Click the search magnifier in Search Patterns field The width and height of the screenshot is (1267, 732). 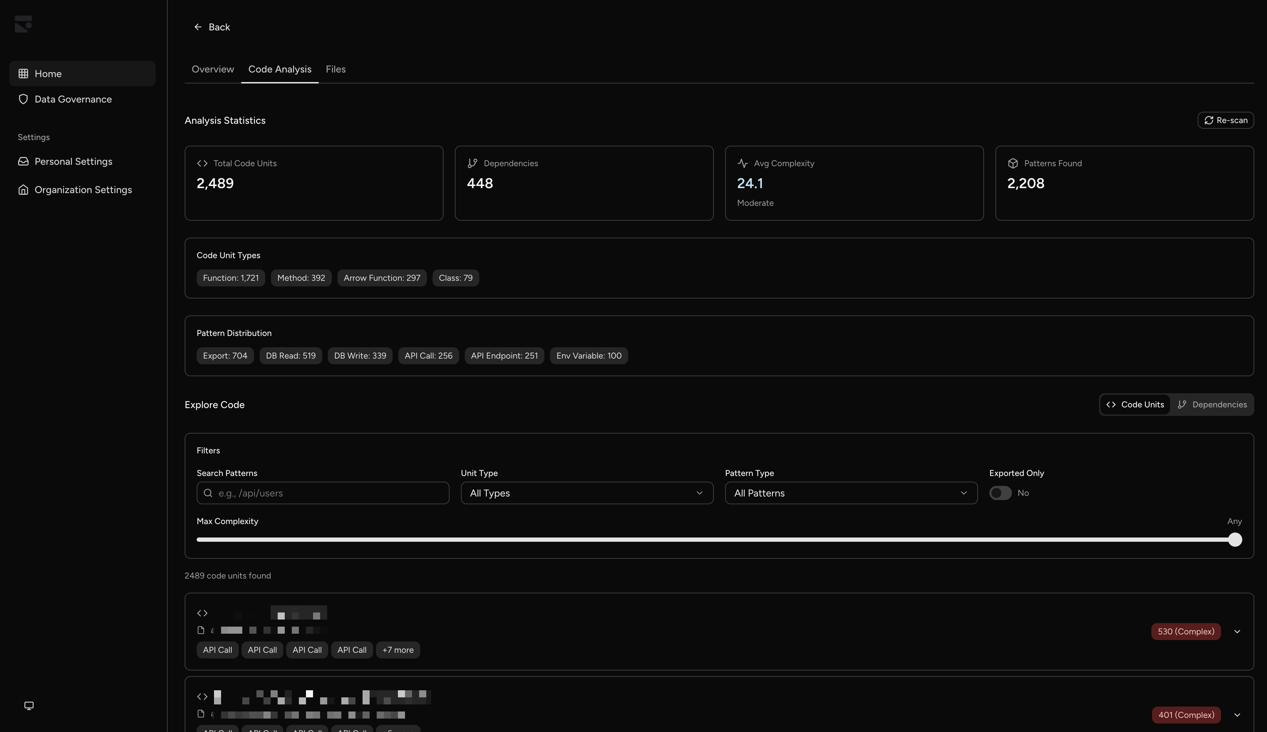click(x=209, y=493)
